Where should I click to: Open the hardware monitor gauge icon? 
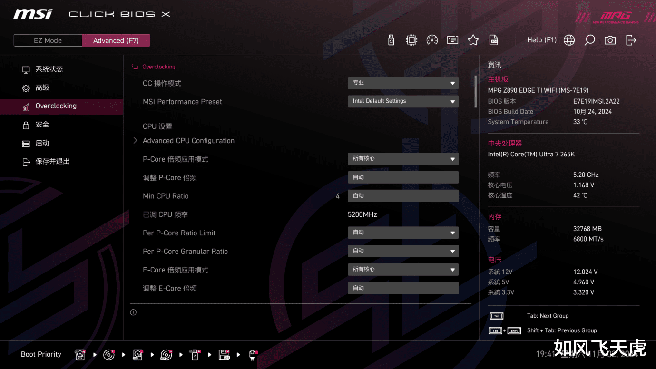pyautogui.click(x=432, y=40)
